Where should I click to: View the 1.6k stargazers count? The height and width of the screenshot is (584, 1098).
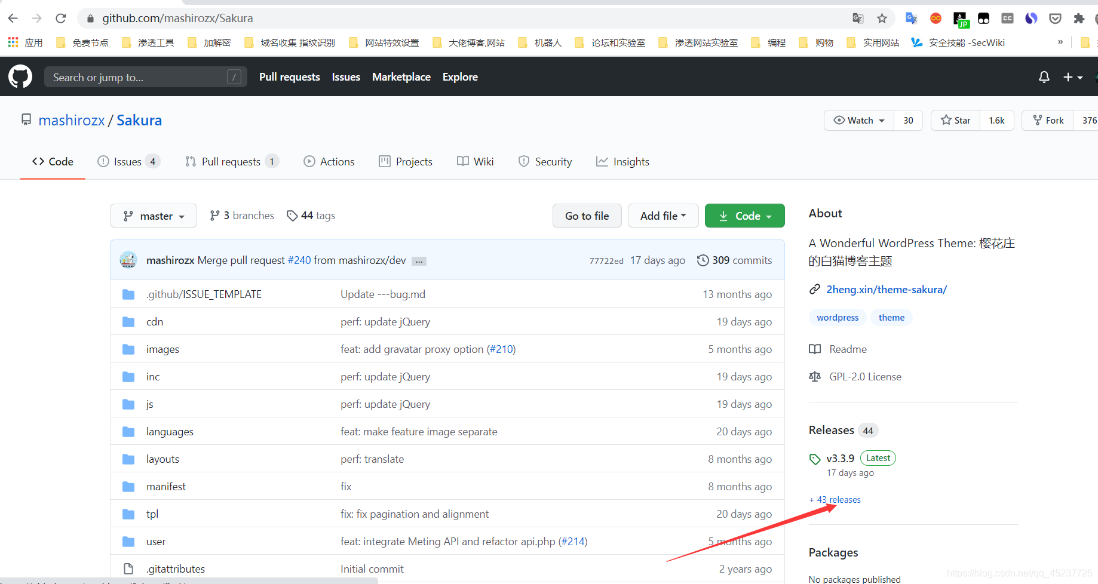coord(996,120)
